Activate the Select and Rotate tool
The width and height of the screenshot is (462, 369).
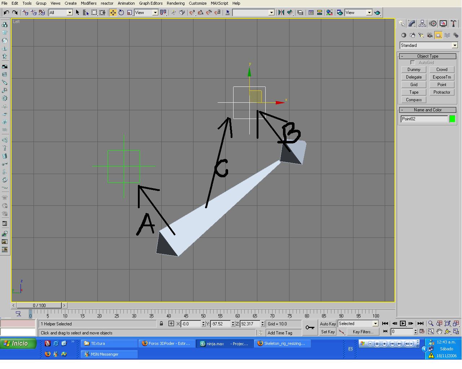pos(121,13)
